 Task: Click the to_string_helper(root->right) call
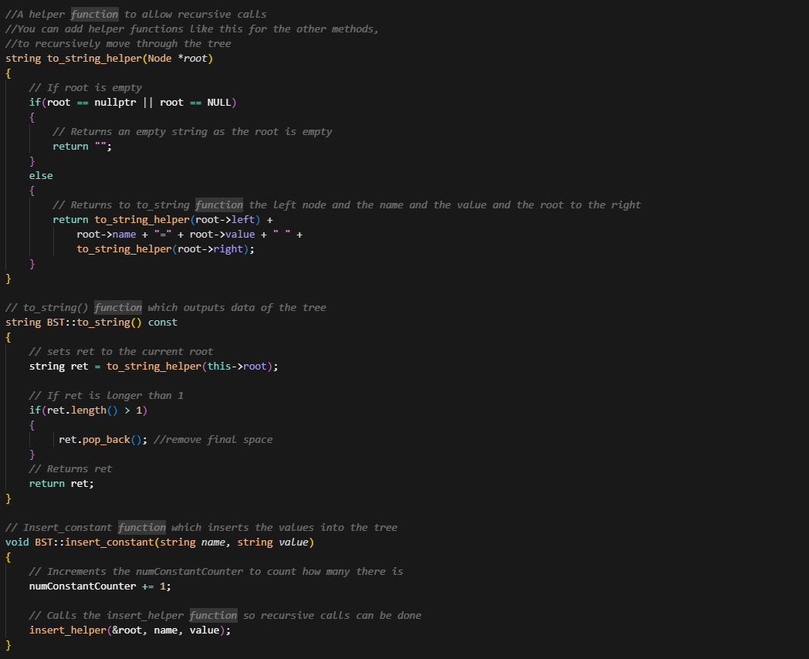point(165,248)
